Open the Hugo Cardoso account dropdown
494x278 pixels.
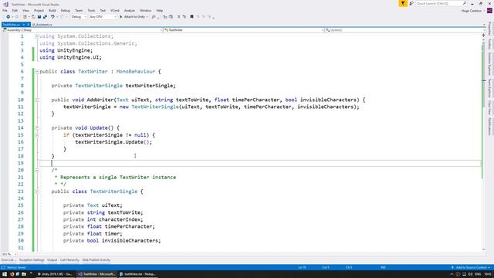pyautogui.click(x=473, y=11)
